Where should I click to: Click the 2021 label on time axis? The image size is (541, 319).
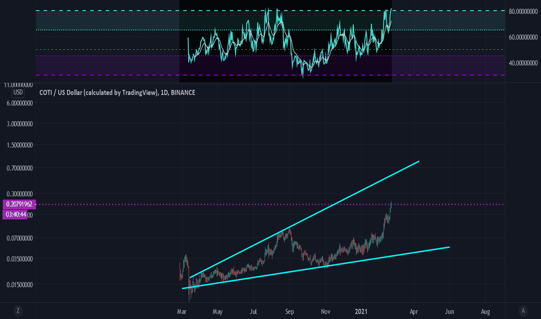361,311
